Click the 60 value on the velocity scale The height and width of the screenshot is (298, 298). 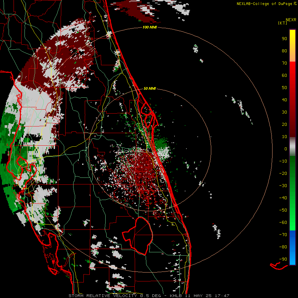[x=284, y=75]
